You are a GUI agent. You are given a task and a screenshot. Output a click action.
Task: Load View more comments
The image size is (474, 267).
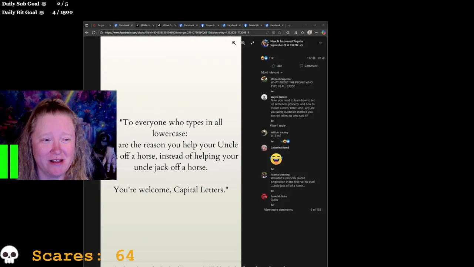coord(278,210)
